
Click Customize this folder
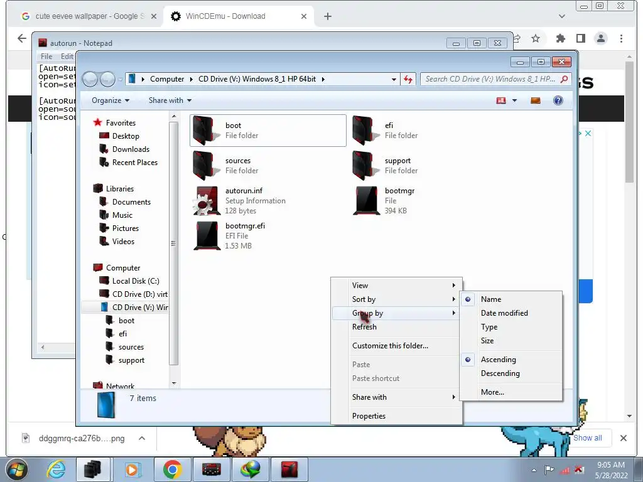(x=397, y=346)
